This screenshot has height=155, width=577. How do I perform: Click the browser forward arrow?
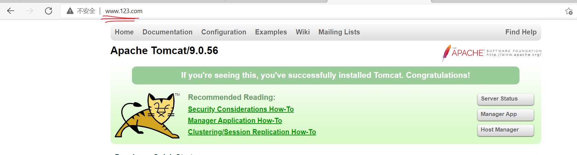click(x=30, y=11)
